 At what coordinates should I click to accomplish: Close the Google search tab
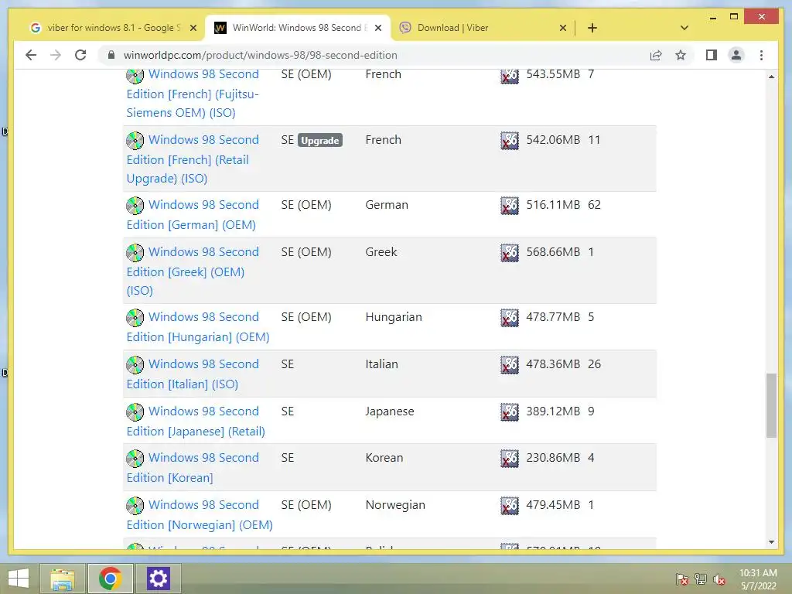(193, 28)
